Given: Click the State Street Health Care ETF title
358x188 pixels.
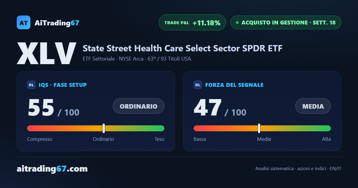Looking at the screenshot, I should click(x=183, y=48).
